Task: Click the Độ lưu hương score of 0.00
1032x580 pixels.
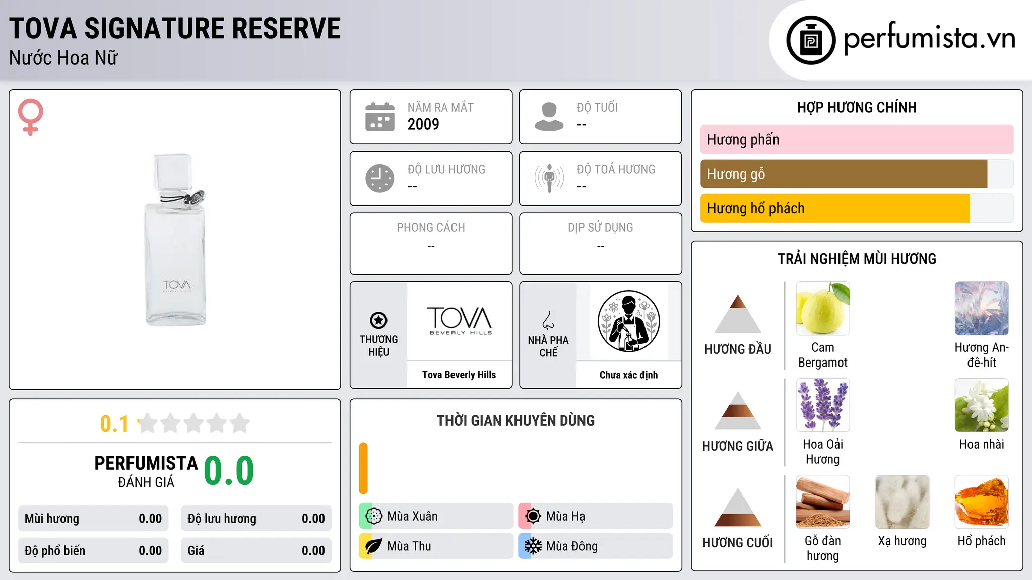Action: [x=313, y=519]
